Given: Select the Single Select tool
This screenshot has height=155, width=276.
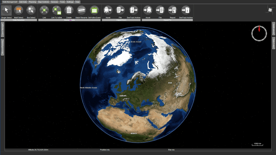Looking at the screenshot, I should click(6, 10).
